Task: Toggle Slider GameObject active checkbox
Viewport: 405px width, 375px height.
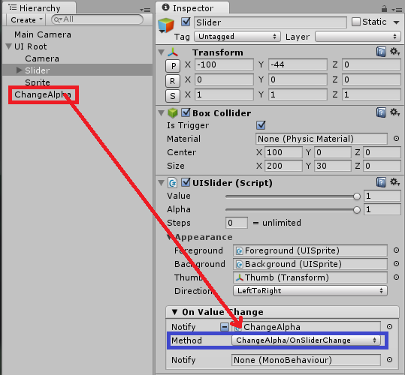Action: pyautogui.click(x=186, y=22)
